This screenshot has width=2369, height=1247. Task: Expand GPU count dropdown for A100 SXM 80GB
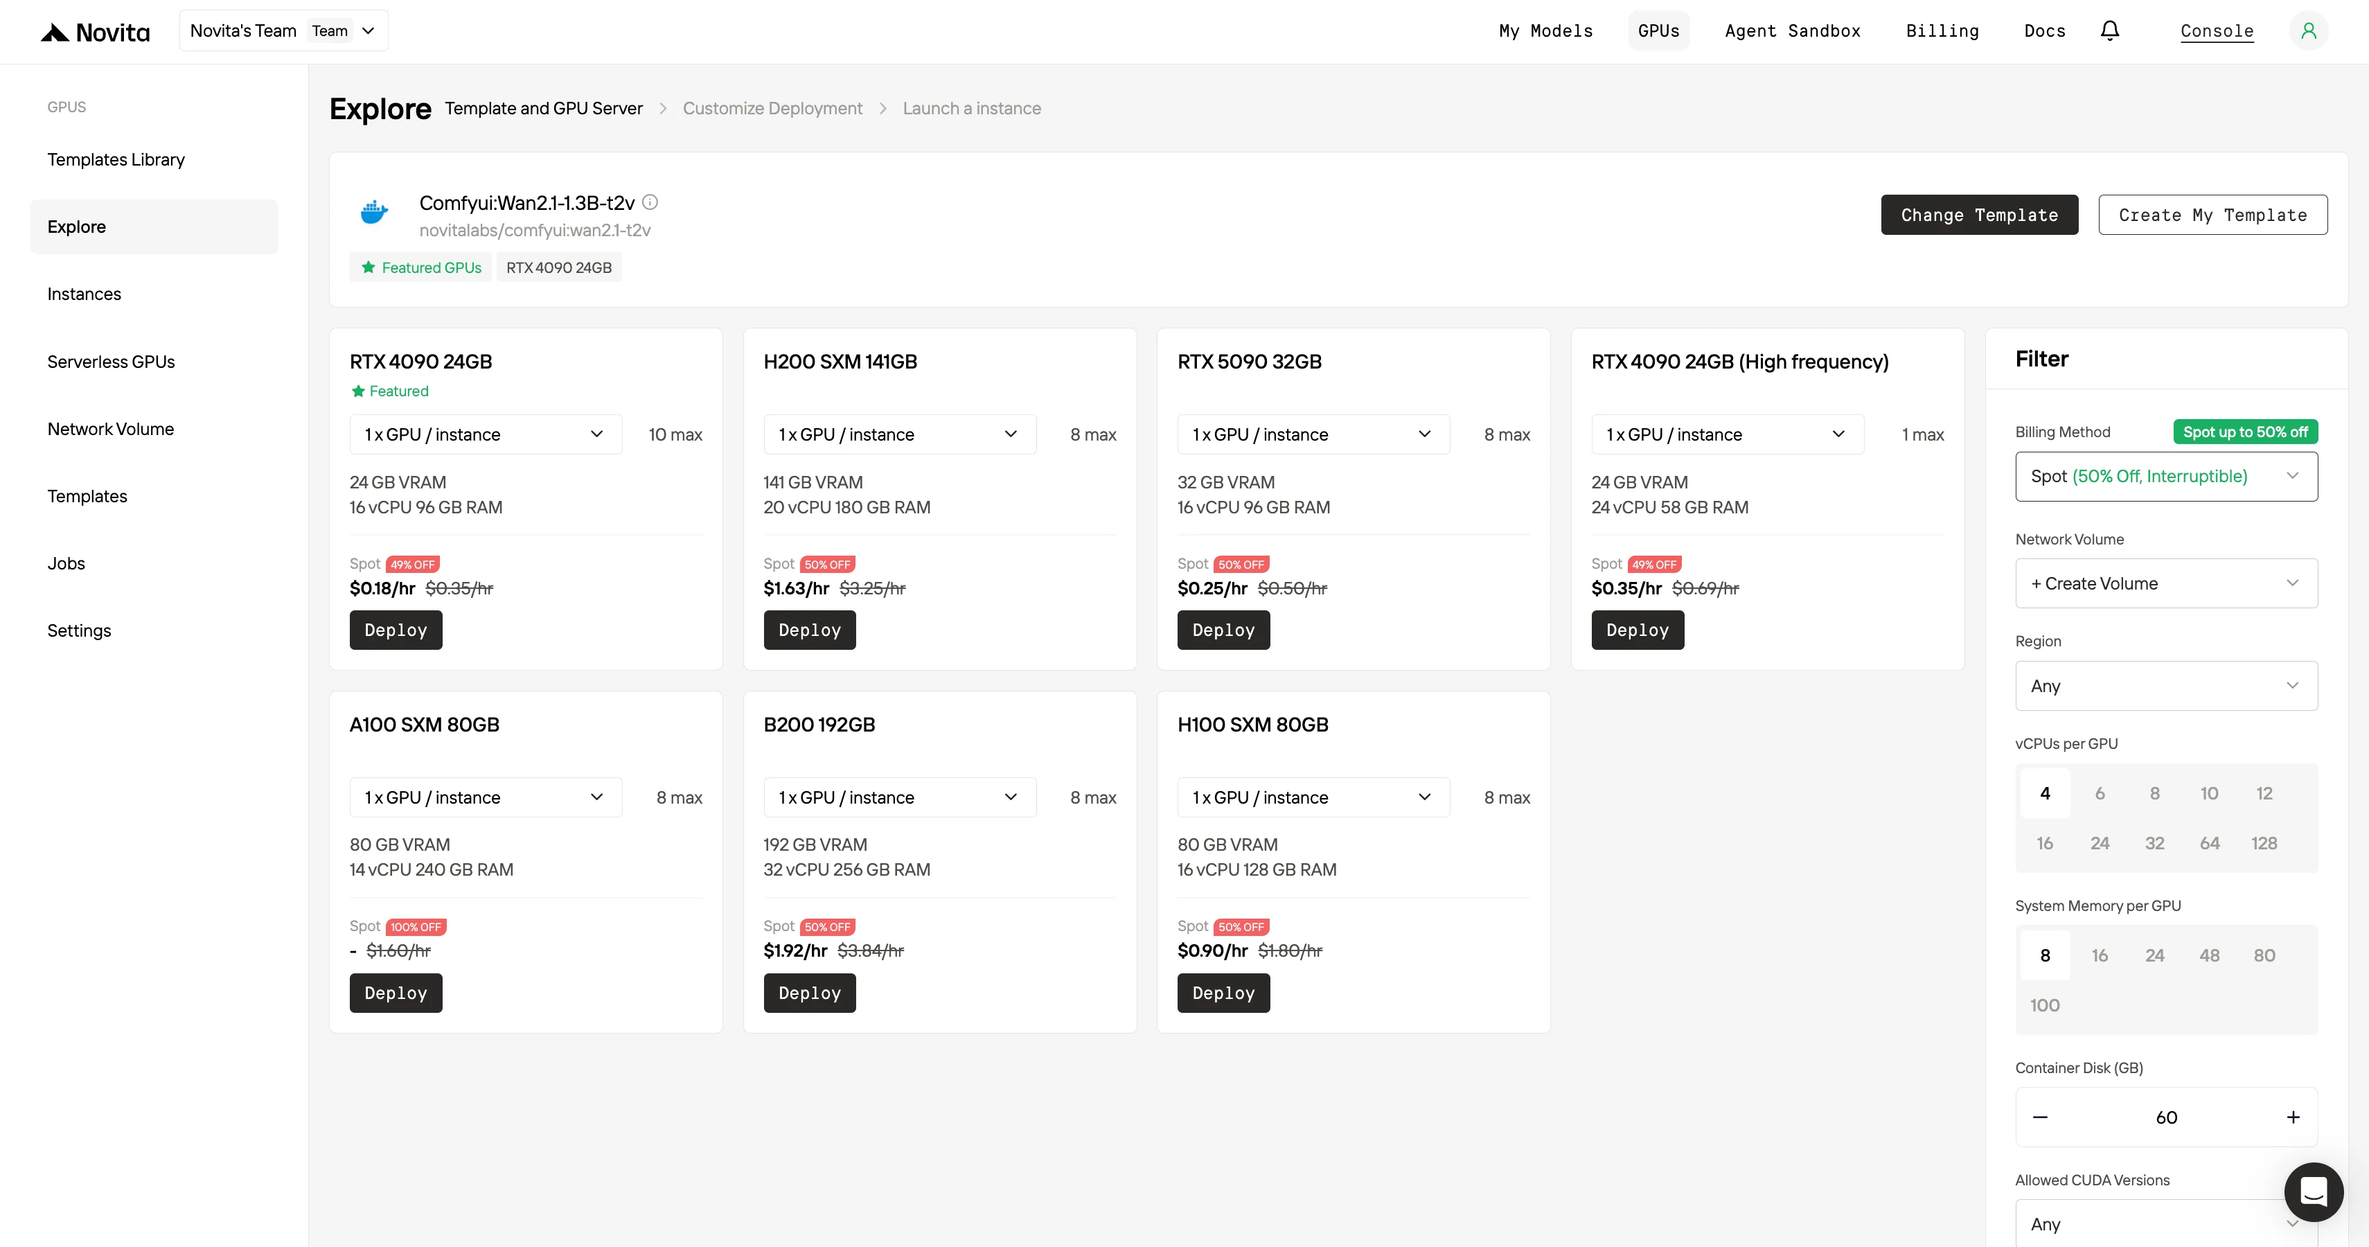point(486,797)
